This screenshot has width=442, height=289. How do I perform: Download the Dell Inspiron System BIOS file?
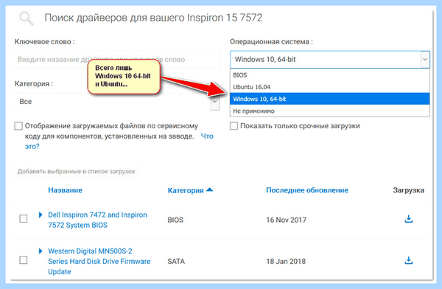pyautogui.click(x=408, y=219)
